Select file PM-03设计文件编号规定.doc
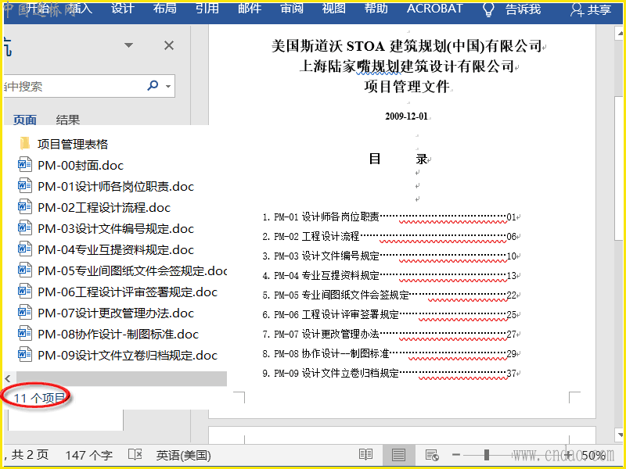This screenshot has width=626, height=469. tap(116, 228)
